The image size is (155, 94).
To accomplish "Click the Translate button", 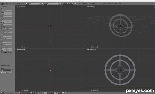I will (x=6, y=11).
